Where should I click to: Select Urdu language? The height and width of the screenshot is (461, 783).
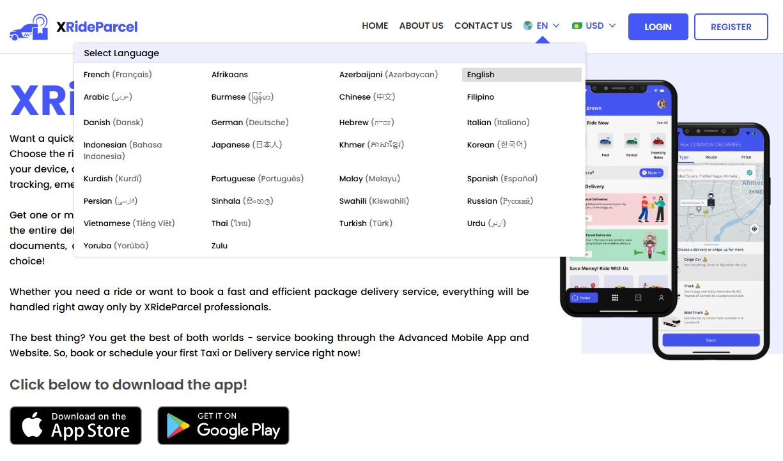[486, 223]
